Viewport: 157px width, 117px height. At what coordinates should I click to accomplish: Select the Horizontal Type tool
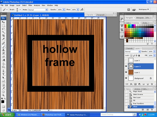[3, 74]
